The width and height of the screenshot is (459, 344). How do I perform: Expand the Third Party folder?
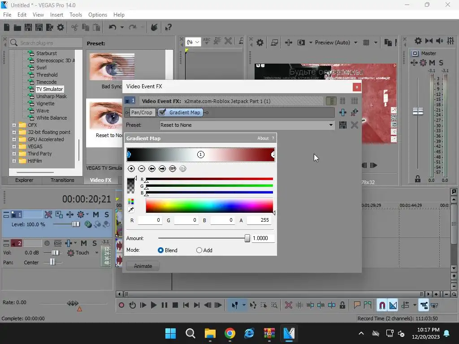click(14, 154)
